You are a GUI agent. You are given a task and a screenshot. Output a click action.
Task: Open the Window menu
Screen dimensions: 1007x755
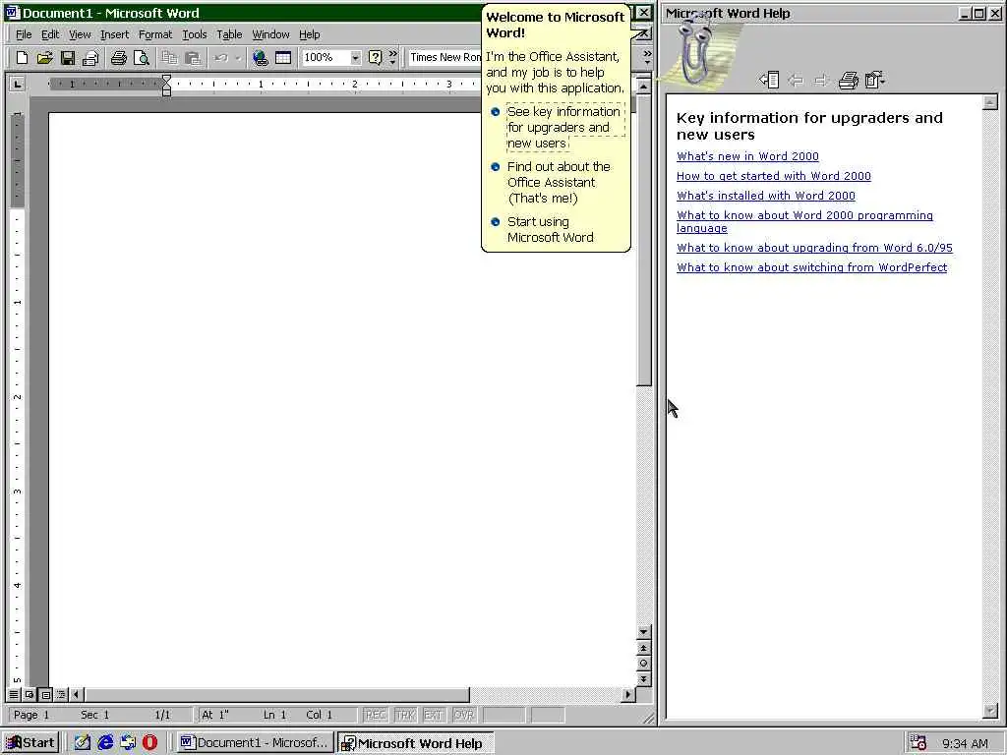(270, 34)
